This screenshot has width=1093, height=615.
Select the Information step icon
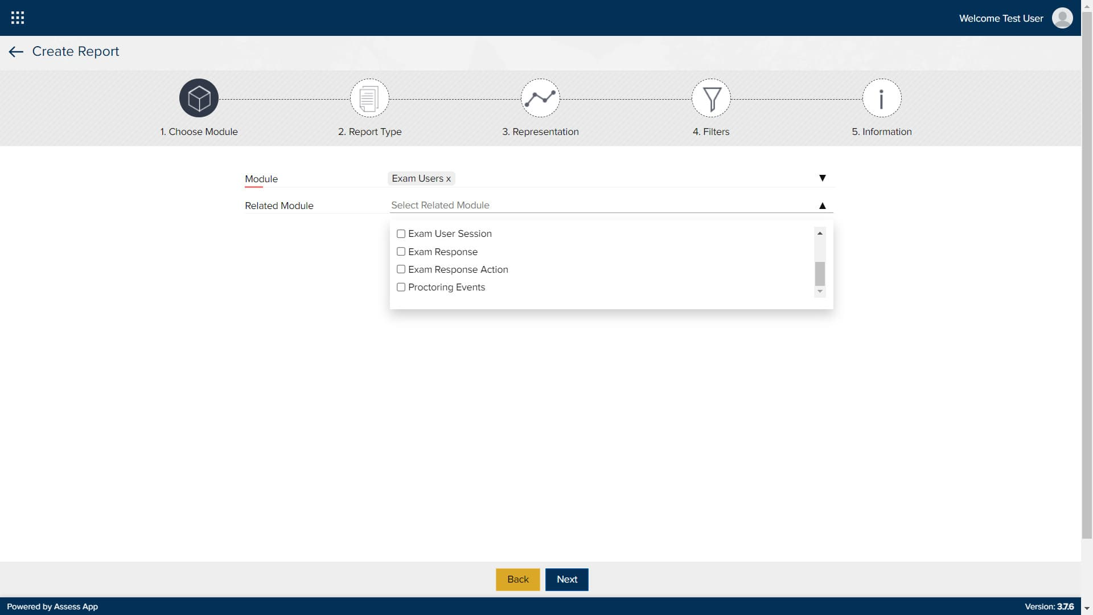point(882,98)
